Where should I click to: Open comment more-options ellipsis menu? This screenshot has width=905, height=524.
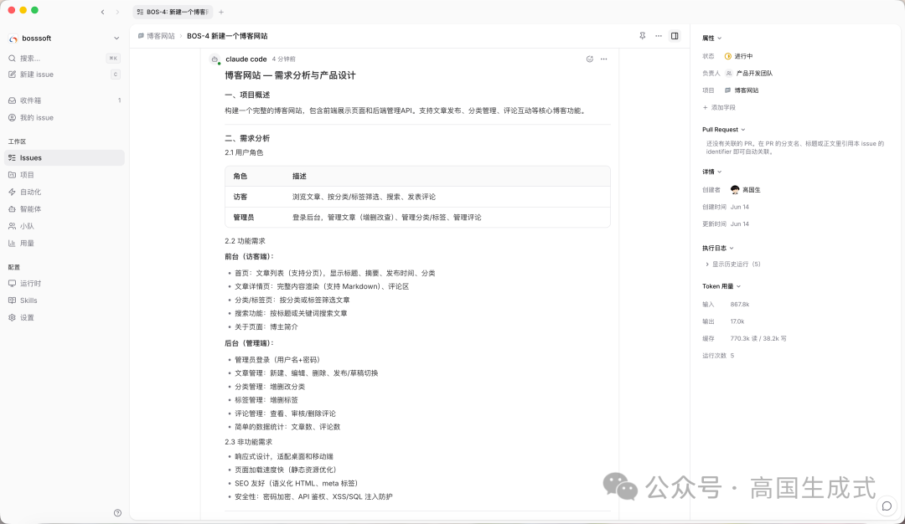point(603,59)
